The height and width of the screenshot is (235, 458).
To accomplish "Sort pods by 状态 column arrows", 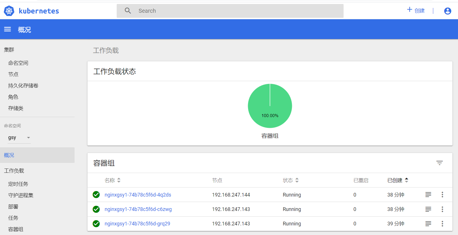I will (x=297, y=180).
